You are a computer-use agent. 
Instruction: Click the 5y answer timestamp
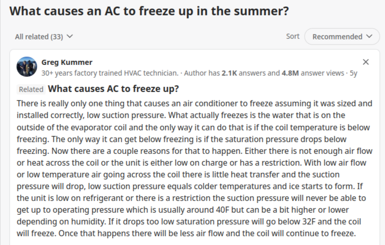pos(353,73)
